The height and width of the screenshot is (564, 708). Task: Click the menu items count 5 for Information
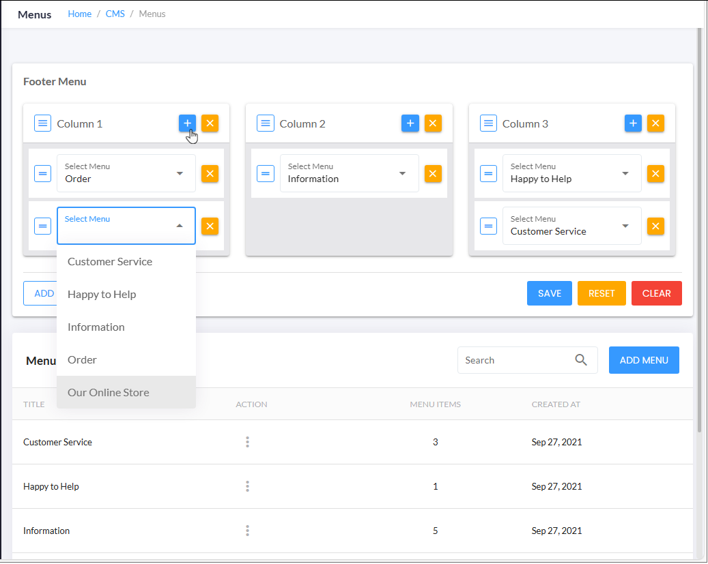click(x=436, y=531)
